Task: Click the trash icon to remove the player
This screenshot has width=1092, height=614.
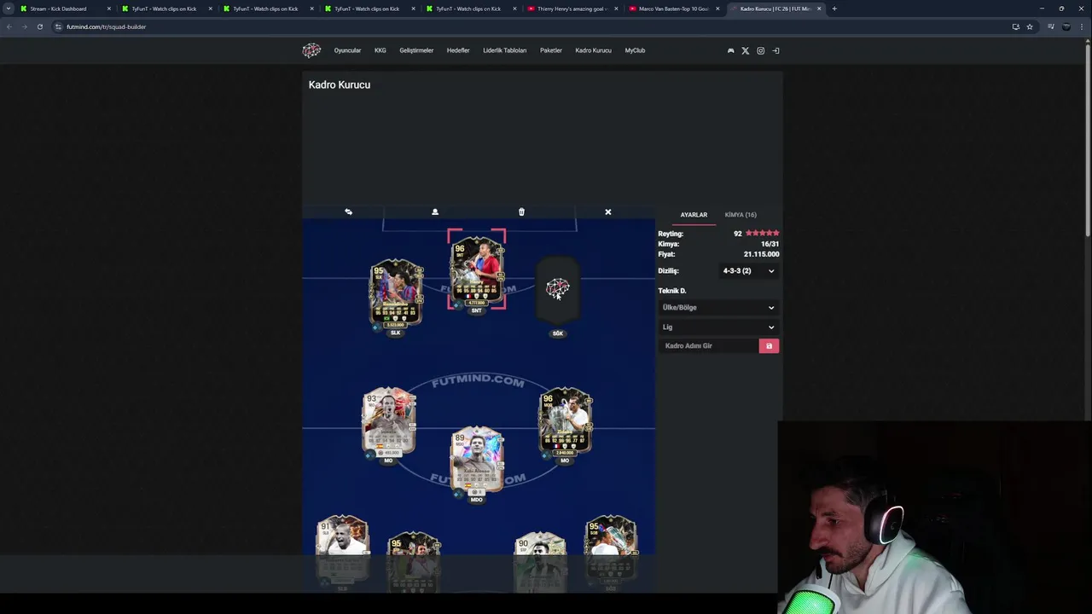Action: coord(521,211)
